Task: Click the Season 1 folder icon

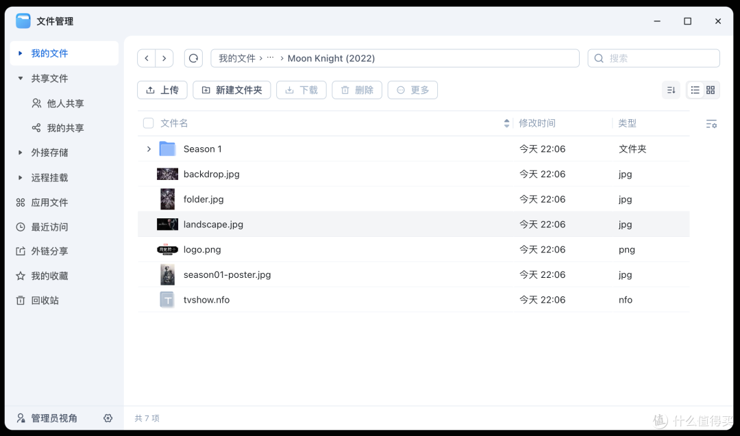Action: (x=168, y=149)
